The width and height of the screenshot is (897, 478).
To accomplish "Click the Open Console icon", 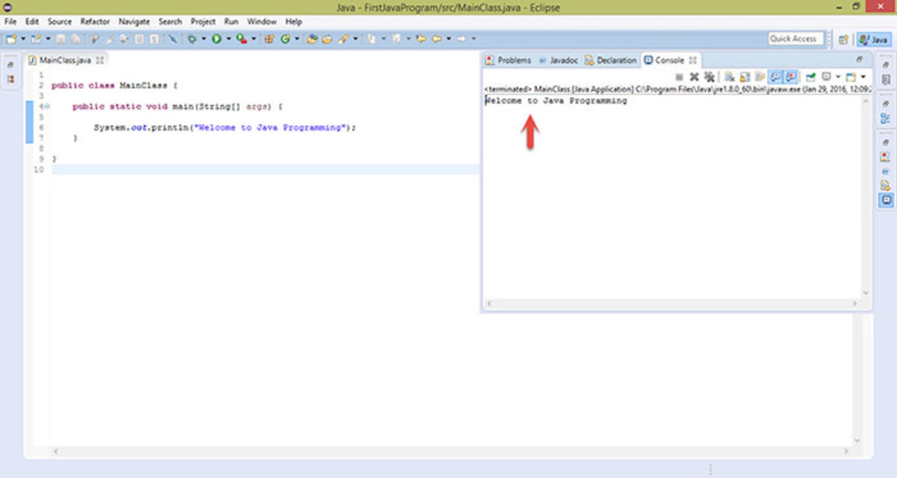I will [x=850, y=77].
